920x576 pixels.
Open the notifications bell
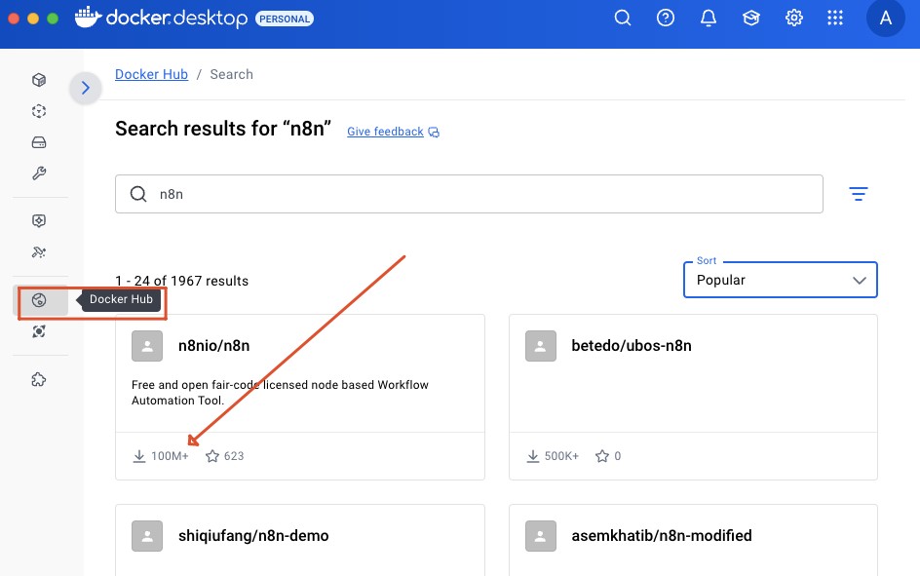pyautogui.click(x=709, y=18)
